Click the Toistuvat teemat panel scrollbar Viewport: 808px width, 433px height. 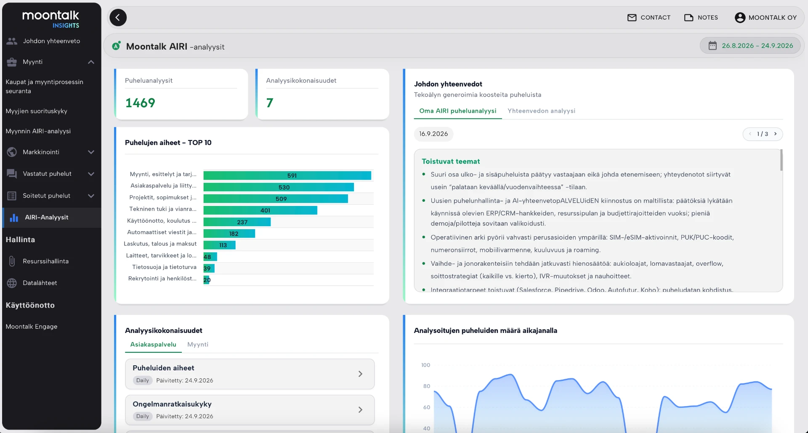(781, 161)
